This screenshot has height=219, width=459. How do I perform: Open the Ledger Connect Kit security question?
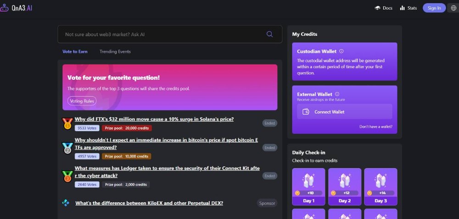(167, 172)
